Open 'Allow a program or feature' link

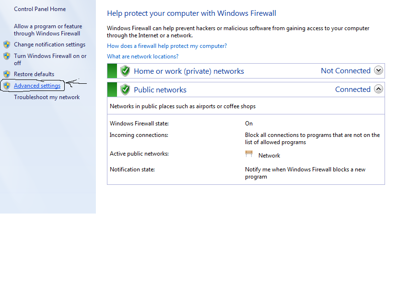coord(48,30)
